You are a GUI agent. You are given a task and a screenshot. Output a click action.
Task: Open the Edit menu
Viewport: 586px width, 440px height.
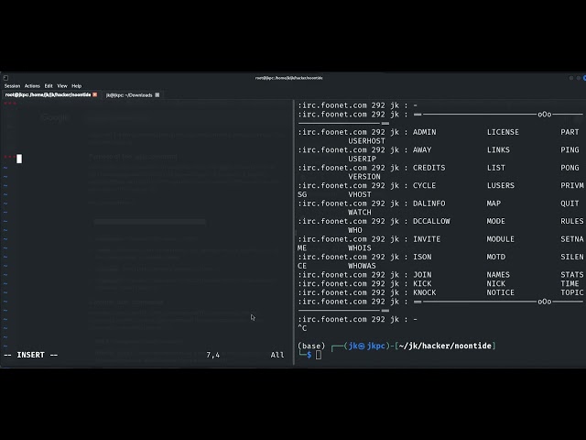49,85
